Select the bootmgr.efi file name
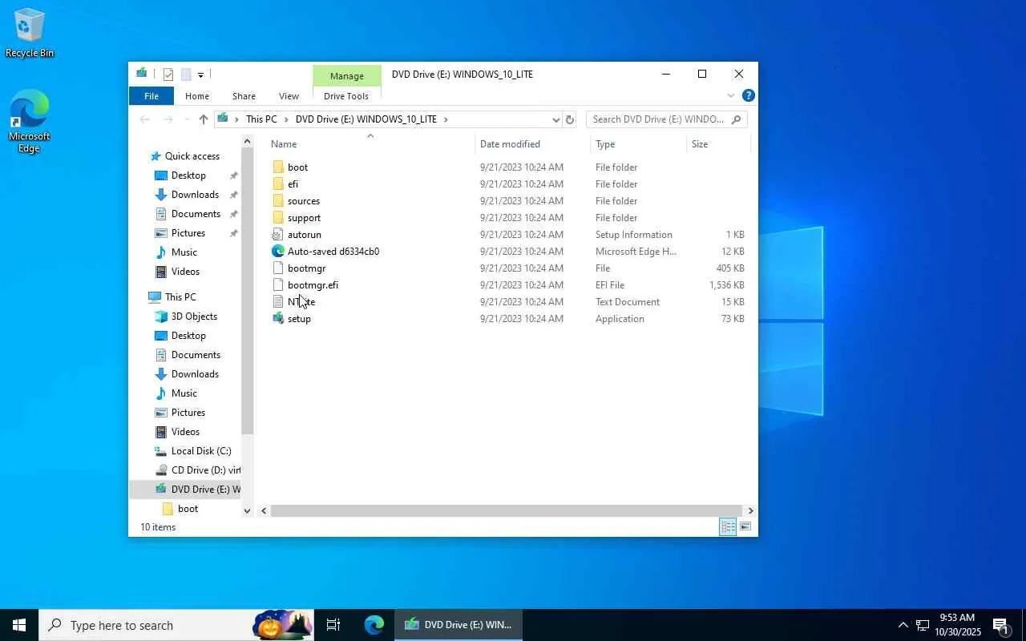Screen dimensions: 1026x641 pyautogui.click(x=313, y=285)
